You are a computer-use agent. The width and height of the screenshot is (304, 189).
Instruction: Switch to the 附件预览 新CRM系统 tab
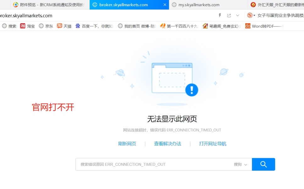coord(50,5)
